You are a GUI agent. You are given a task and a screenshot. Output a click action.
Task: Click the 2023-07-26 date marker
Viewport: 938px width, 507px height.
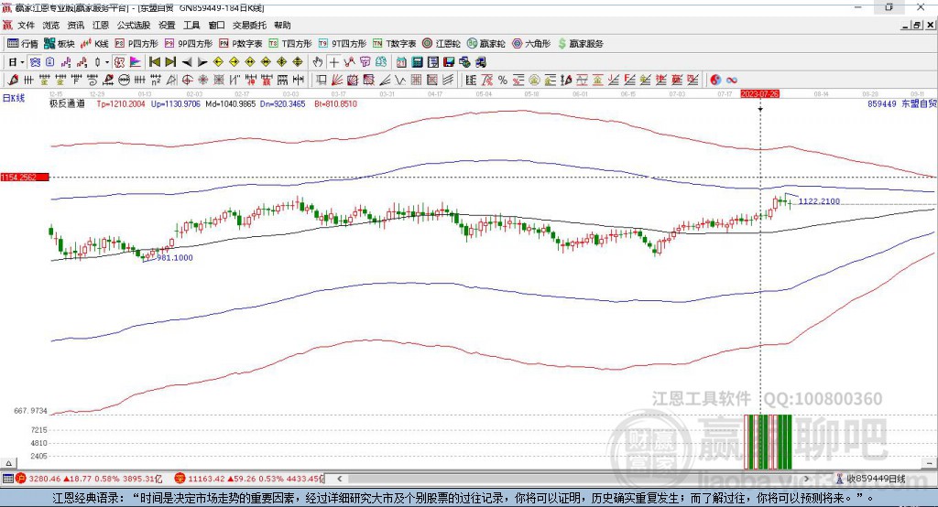[x=759, y=94]
